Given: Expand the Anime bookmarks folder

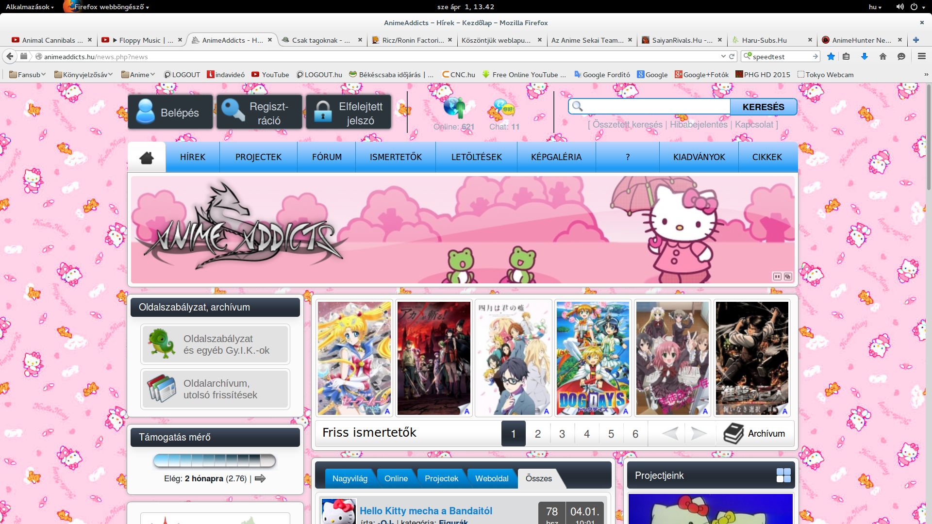Looking at the screenshot, I should click(x=138, y=75).
